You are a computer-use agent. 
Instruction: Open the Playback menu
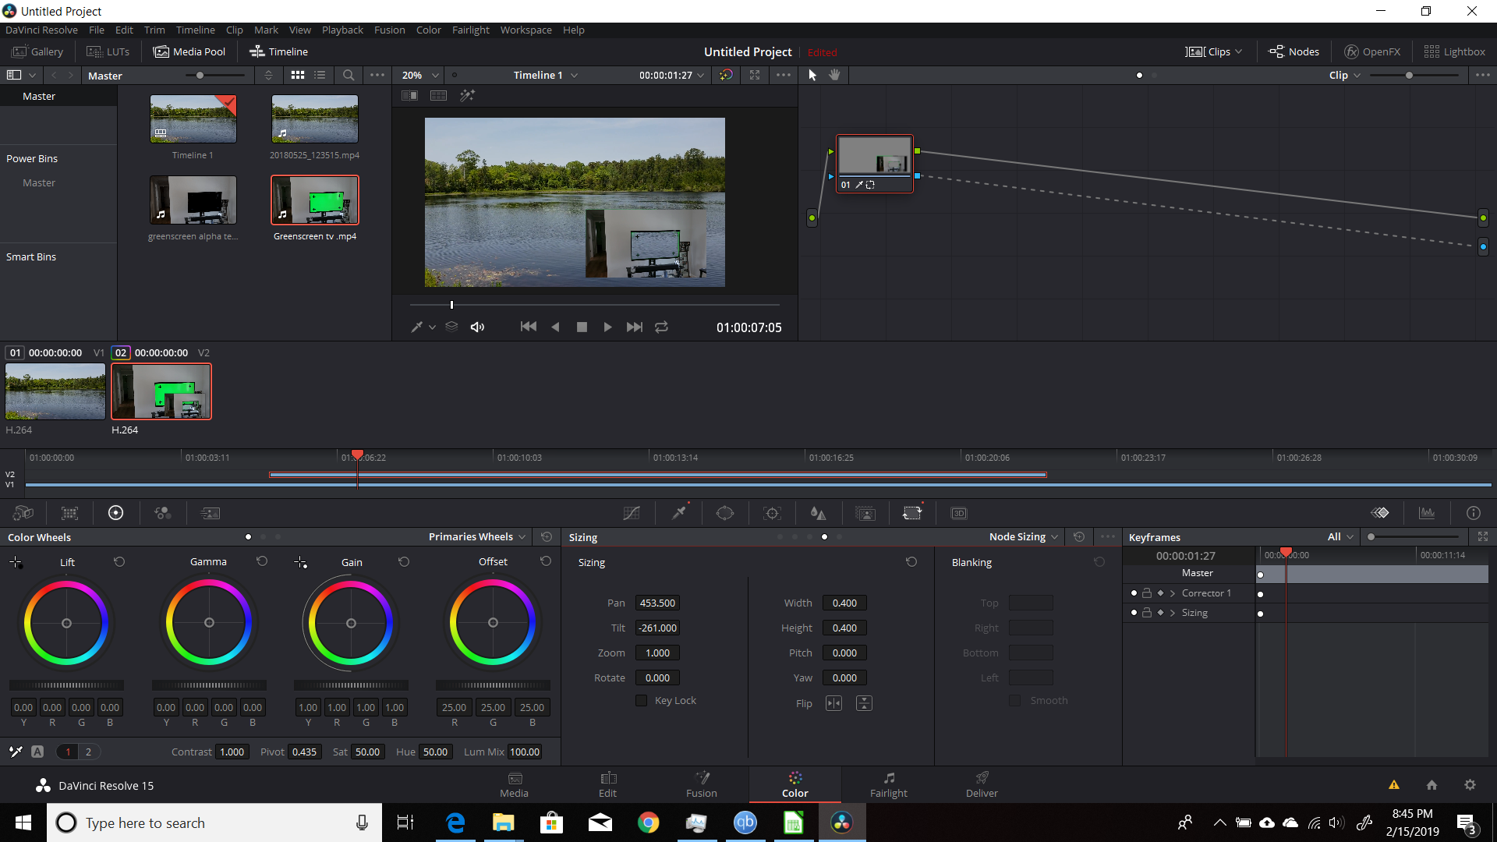(x=342, y=30)
